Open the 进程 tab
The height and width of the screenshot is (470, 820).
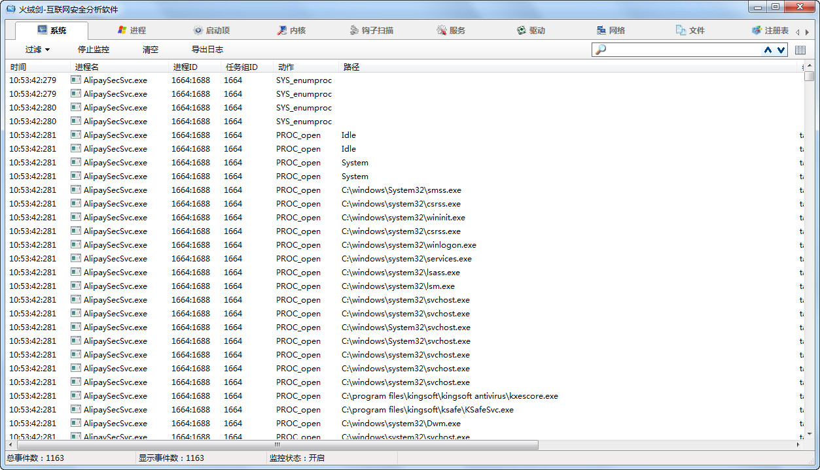pyautogui.click(x=131, y=30)
